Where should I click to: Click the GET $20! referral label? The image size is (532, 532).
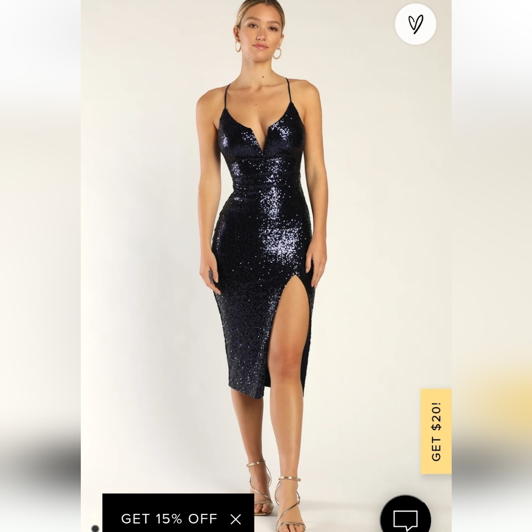(x=436, y=431)
